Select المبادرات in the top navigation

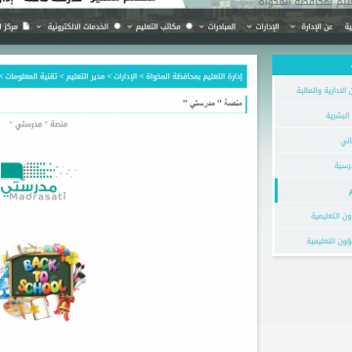[x=222, y=26]
